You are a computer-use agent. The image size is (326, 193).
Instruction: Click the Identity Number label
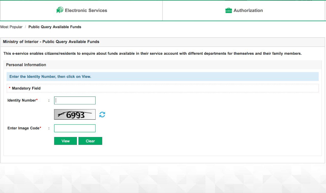tap(22, 100)
